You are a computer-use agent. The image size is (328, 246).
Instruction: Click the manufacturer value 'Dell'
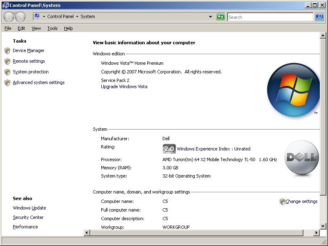coord(166,139)
